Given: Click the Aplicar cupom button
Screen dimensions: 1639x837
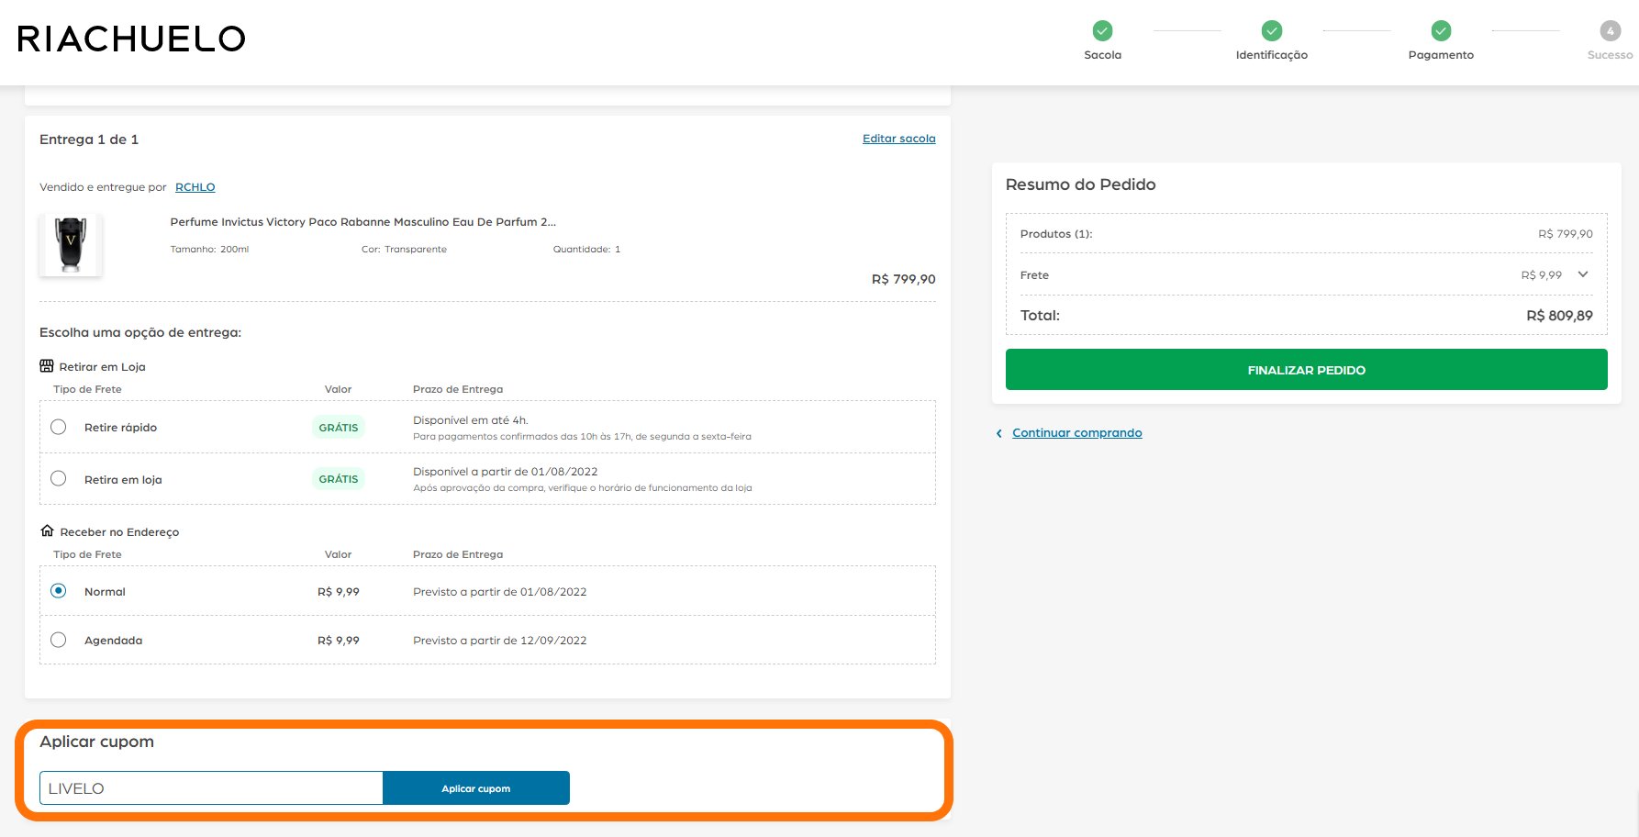Looking at the screenshot, I should [476, 788].
